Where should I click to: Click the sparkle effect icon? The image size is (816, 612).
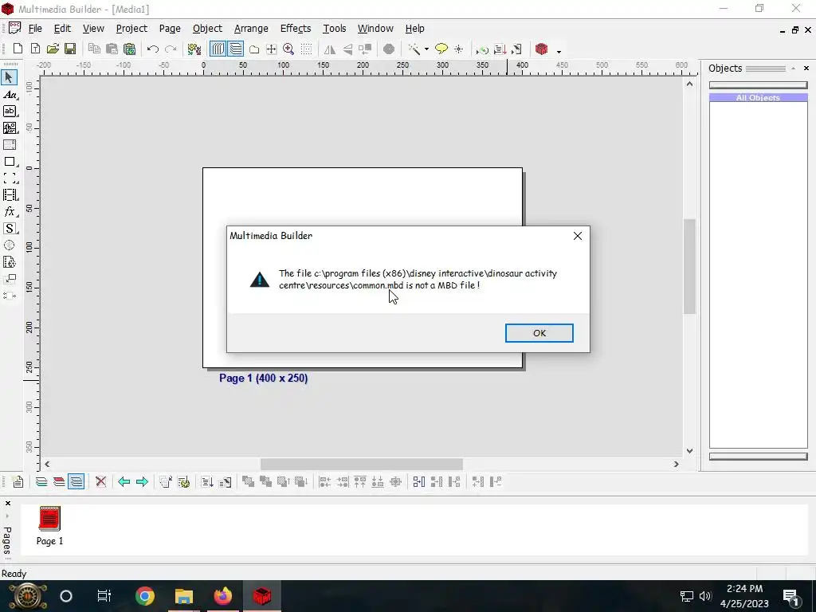tap(458, 49)
